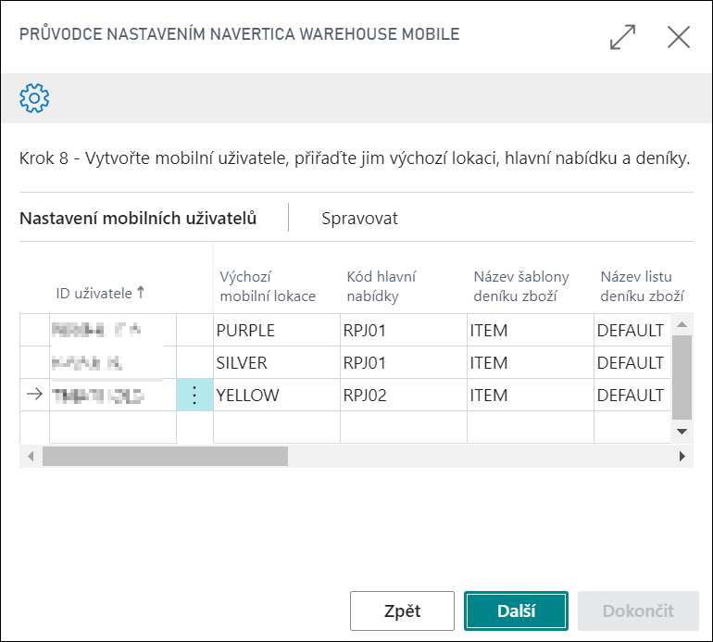Click Kód hlavní nabídky column header
The image size is (713, 642).
click(x=382, y=286)
